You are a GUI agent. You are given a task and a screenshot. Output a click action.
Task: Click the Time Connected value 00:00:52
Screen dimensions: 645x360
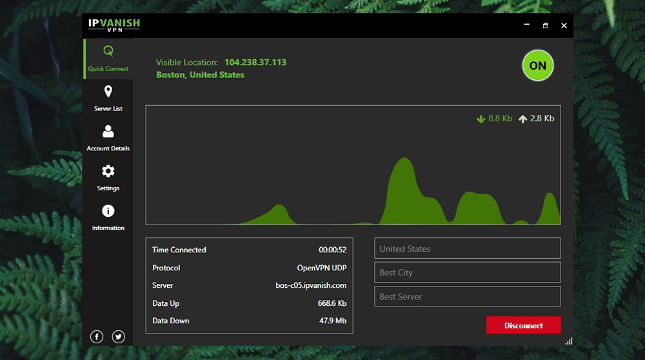tap(332, 250)
